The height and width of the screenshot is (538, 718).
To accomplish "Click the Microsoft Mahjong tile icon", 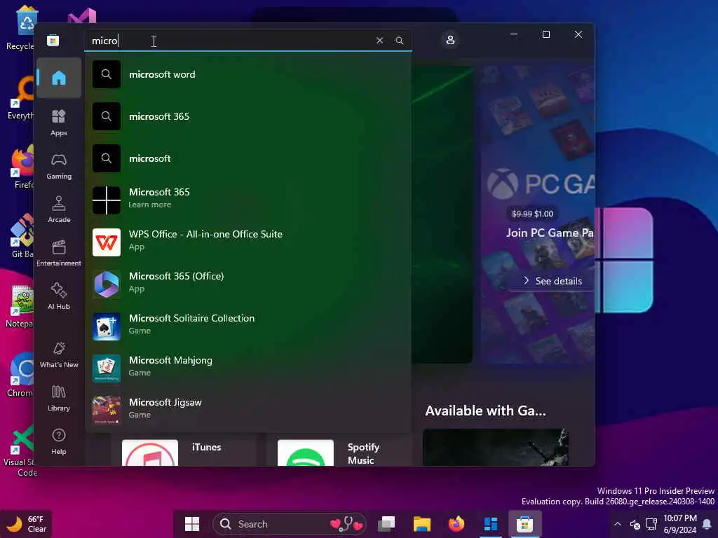I will (x=107, y=368).
